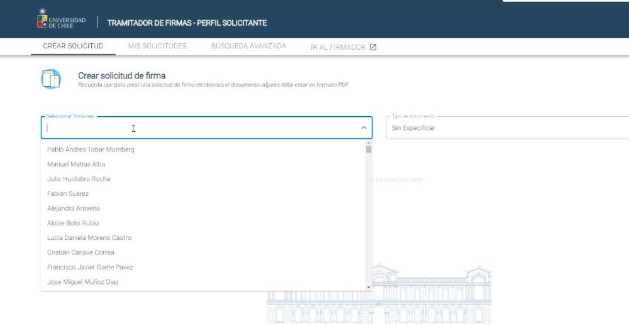
Task: Pick Francisco Javier Gaete Pavez
Action: [90, 267]
